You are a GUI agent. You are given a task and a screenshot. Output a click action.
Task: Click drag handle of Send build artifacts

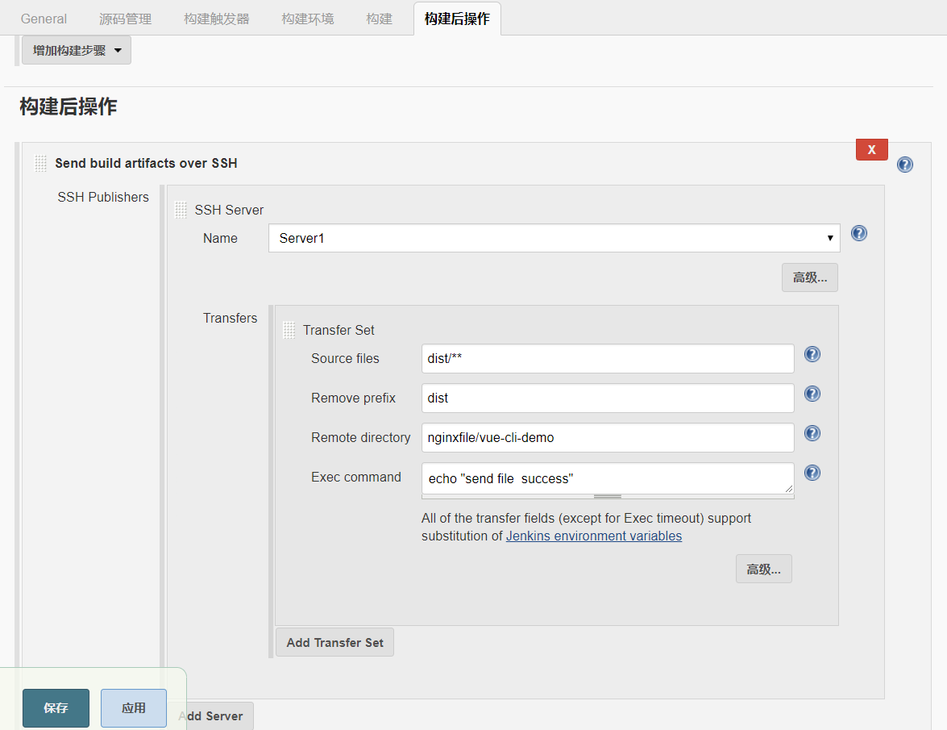[41, 163]
